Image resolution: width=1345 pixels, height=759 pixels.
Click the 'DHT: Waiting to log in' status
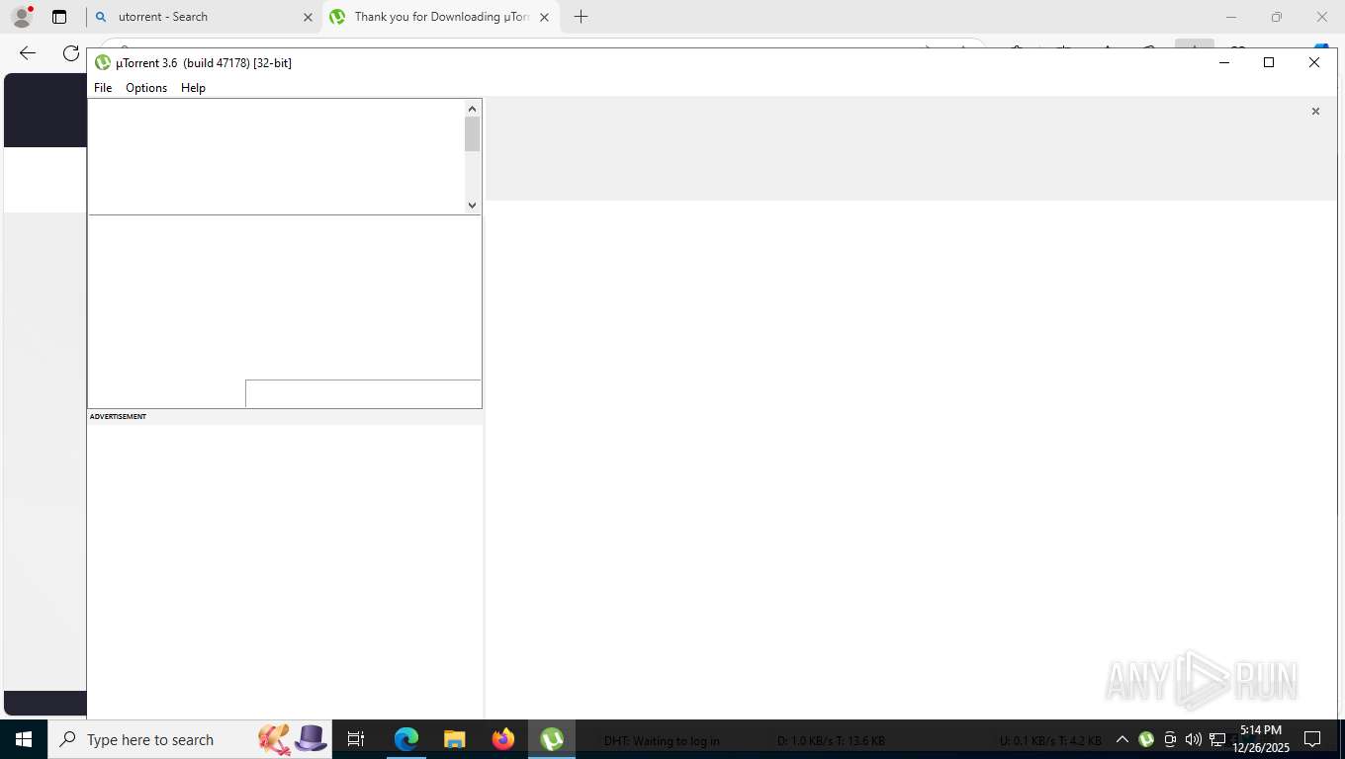click(662, 740)
